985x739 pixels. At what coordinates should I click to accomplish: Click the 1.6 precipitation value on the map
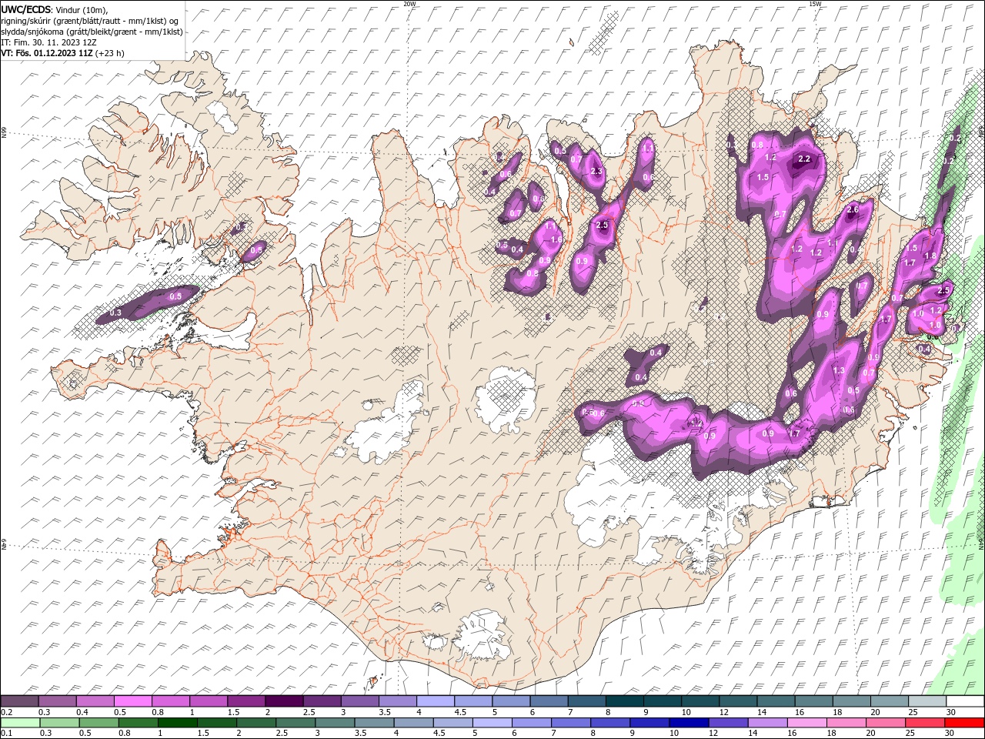[556, 240]
